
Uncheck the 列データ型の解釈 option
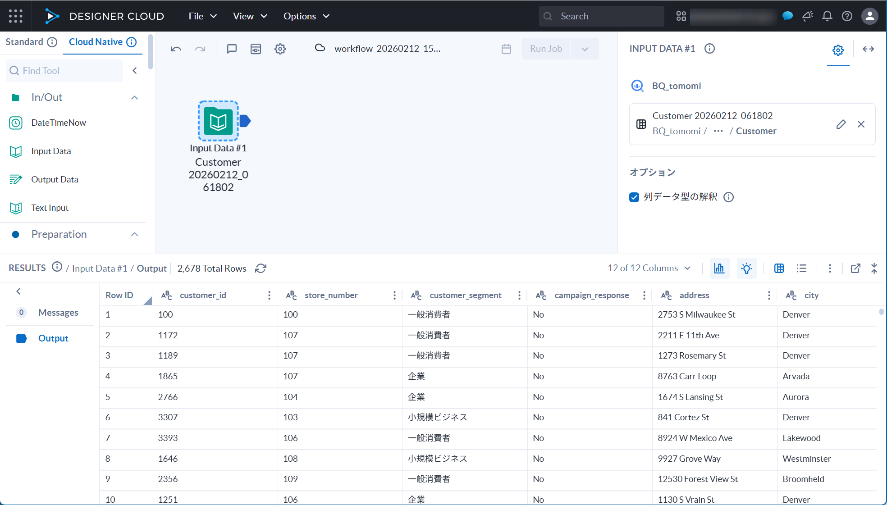point(634,197)
